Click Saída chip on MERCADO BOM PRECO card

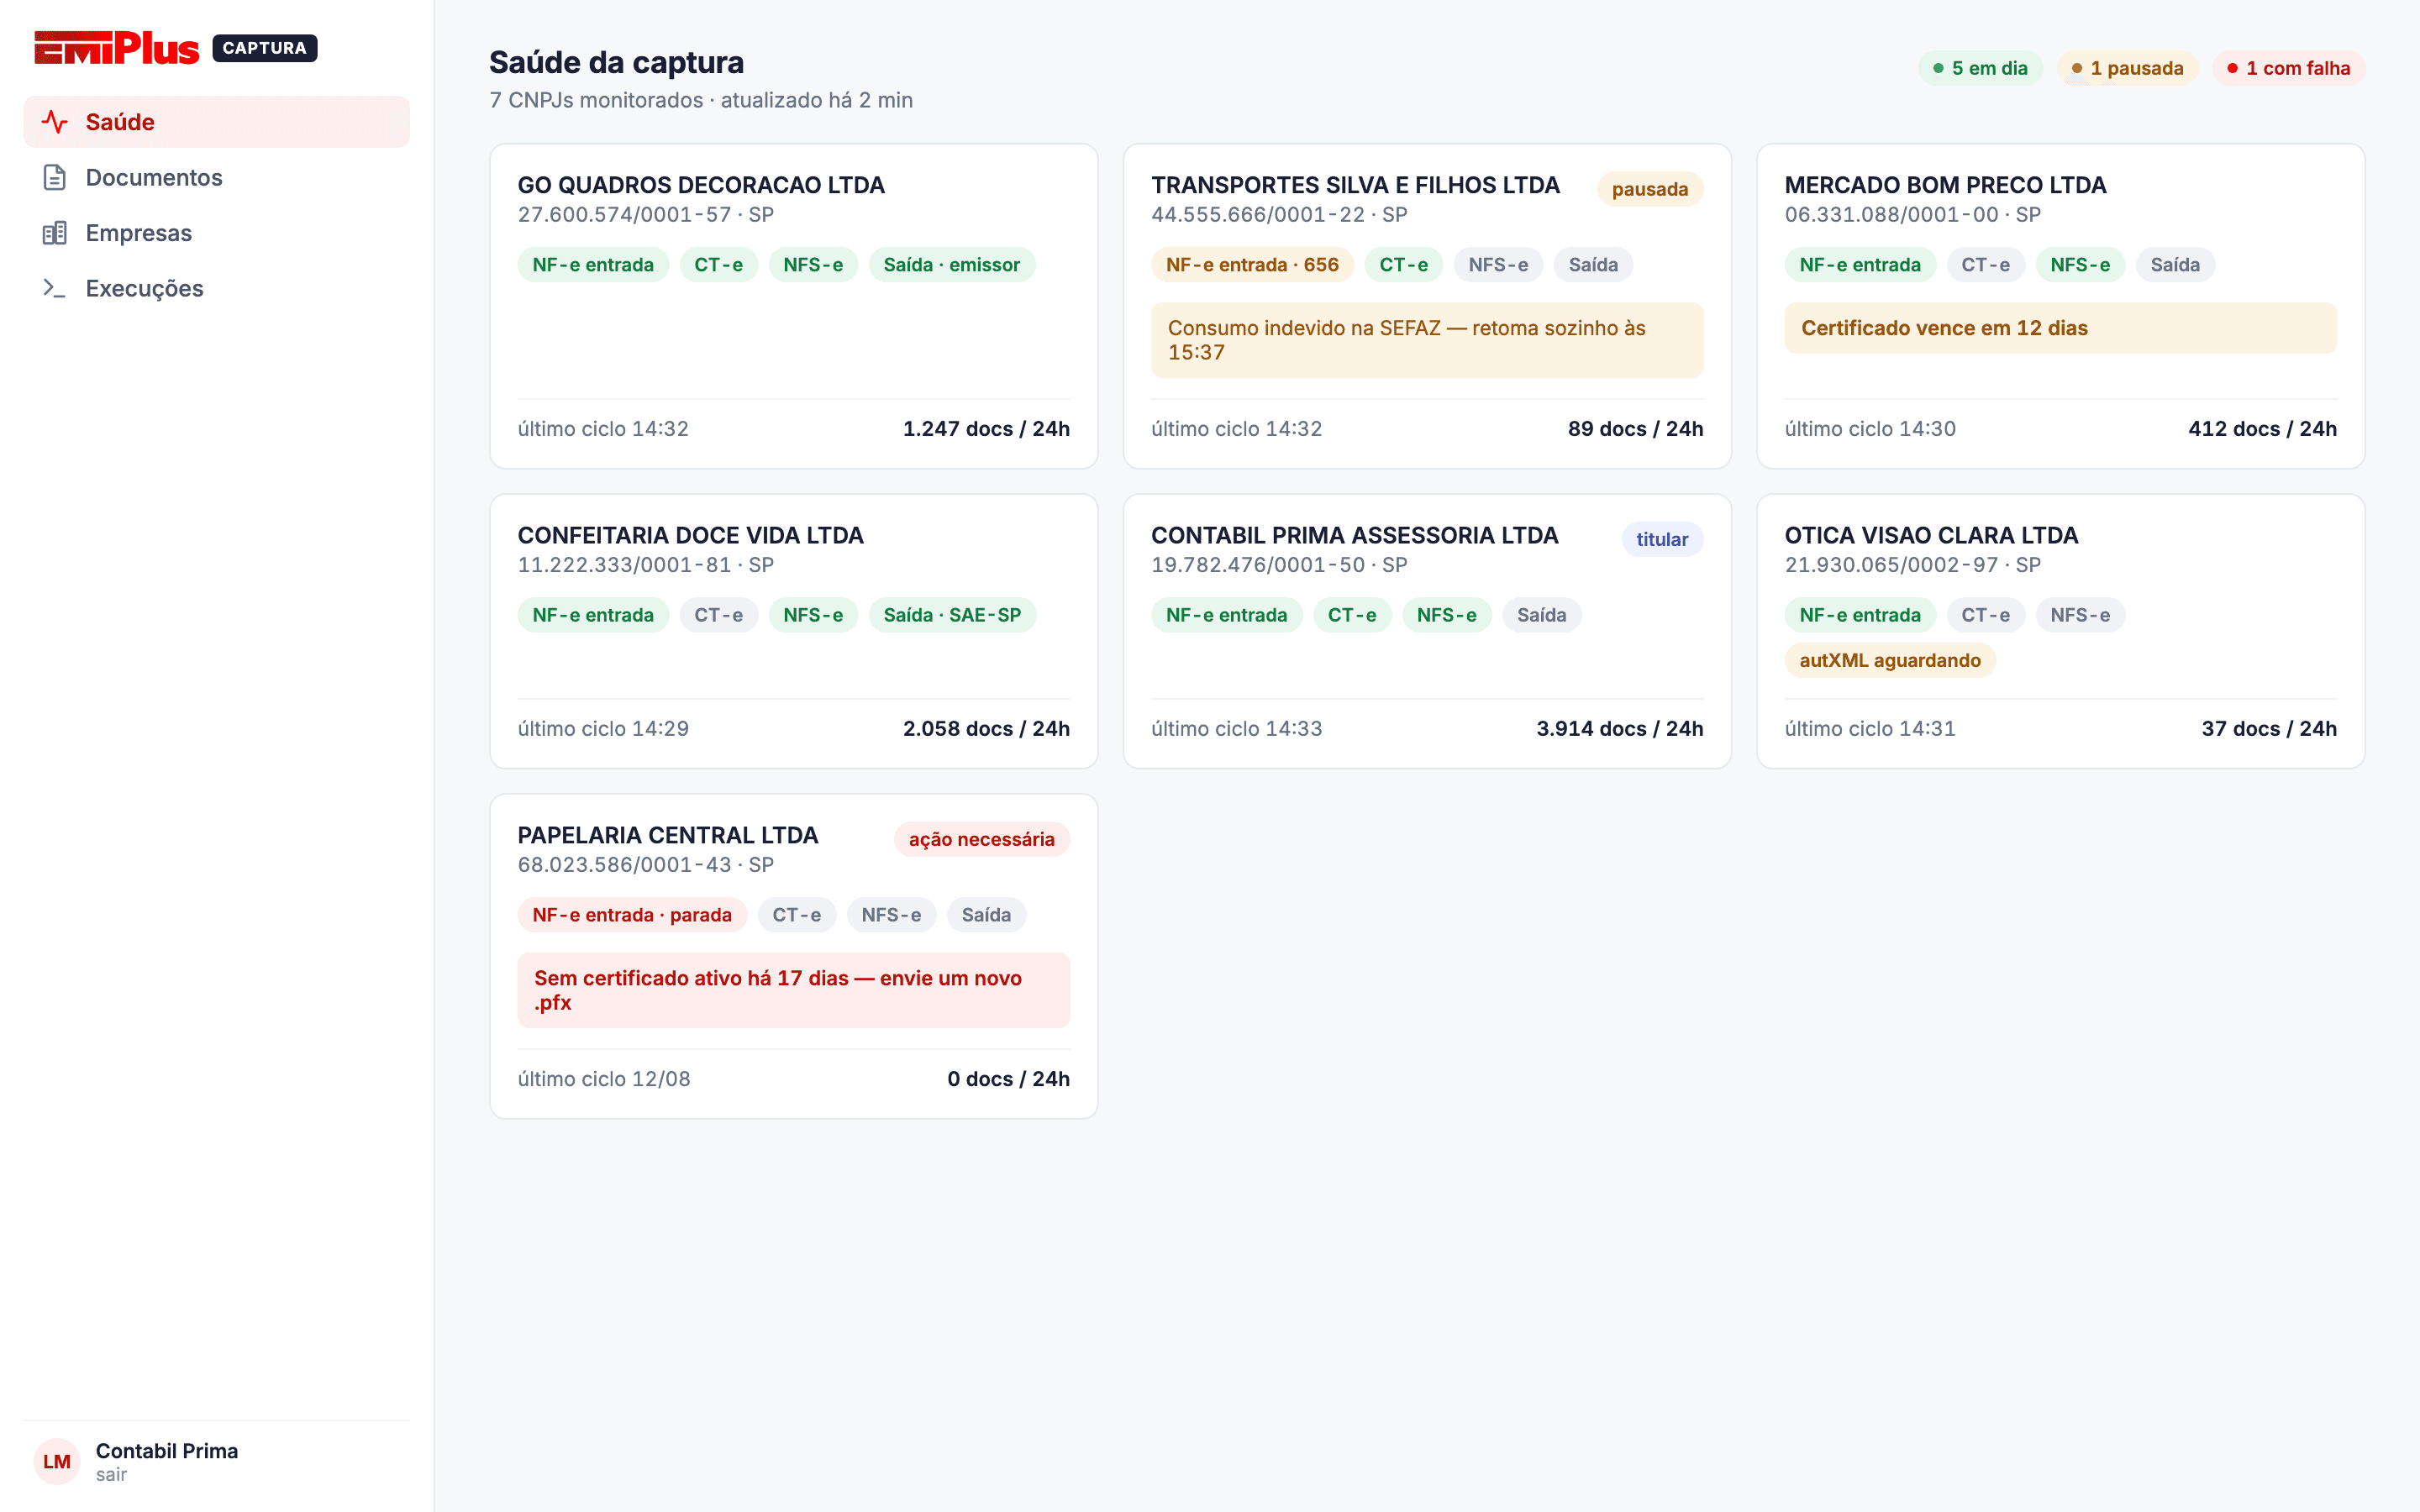point(2175,265)
